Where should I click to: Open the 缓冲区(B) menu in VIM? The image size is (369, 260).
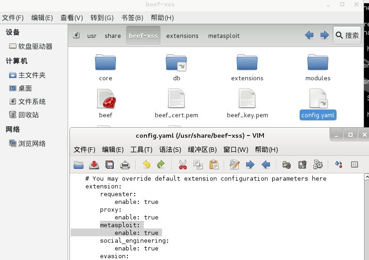(202, 150)
